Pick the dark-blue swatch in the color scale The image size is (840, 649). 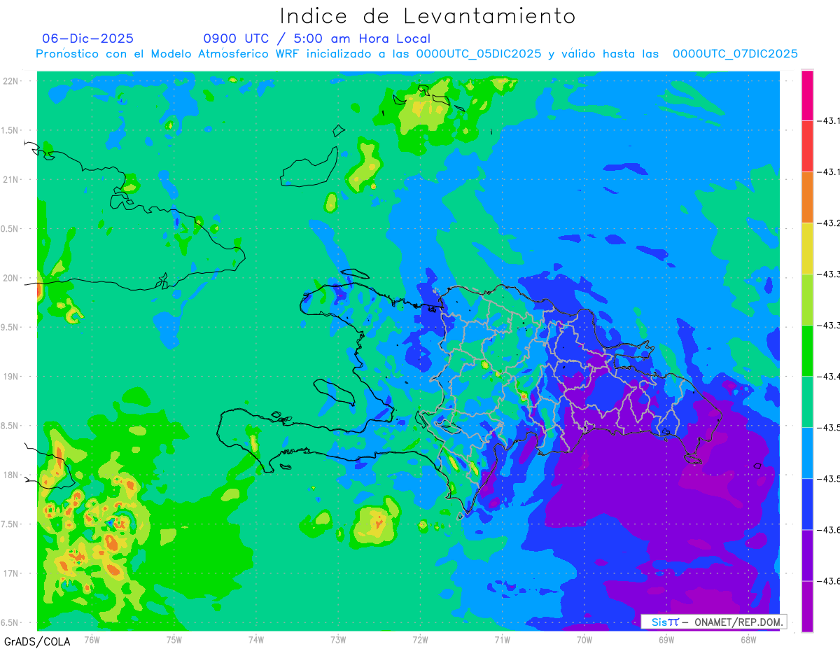808,504
